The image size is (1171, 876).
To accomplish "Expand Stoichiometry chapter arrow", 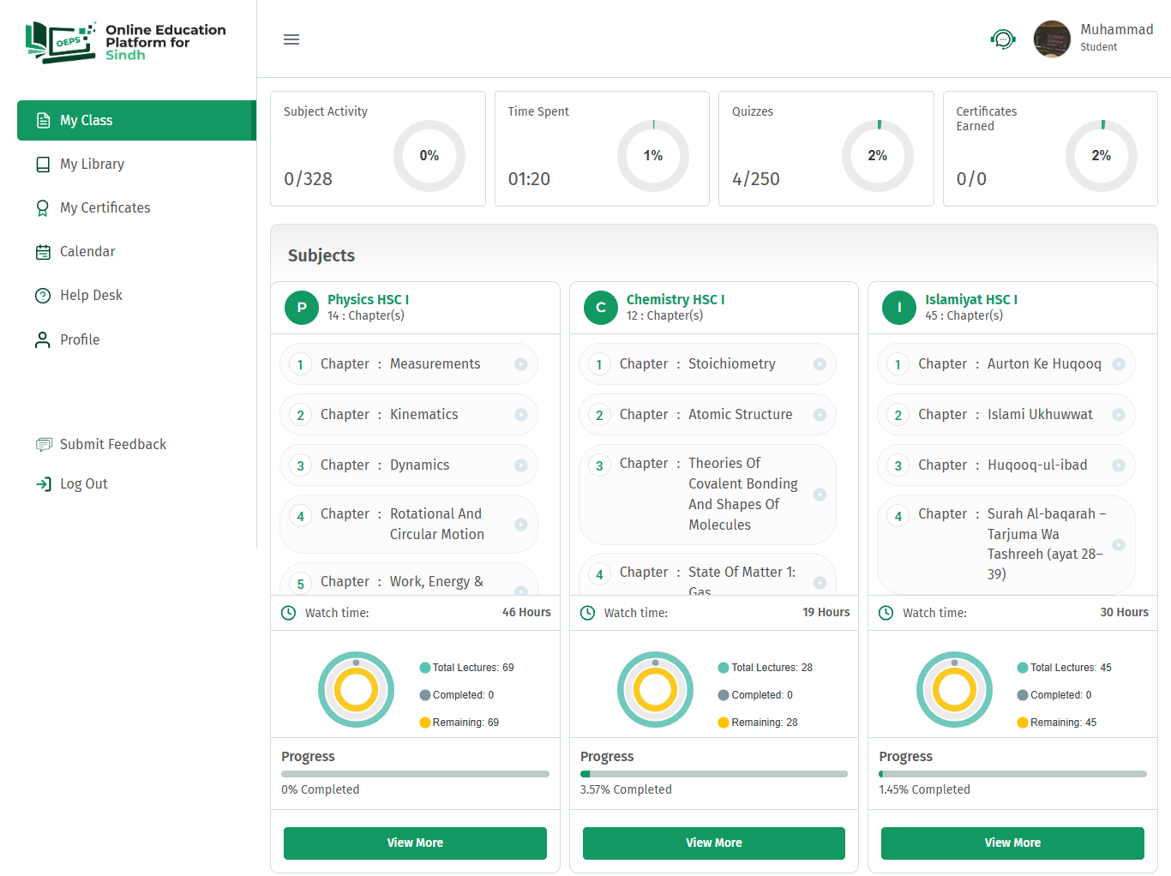I will tap(820, 364).
